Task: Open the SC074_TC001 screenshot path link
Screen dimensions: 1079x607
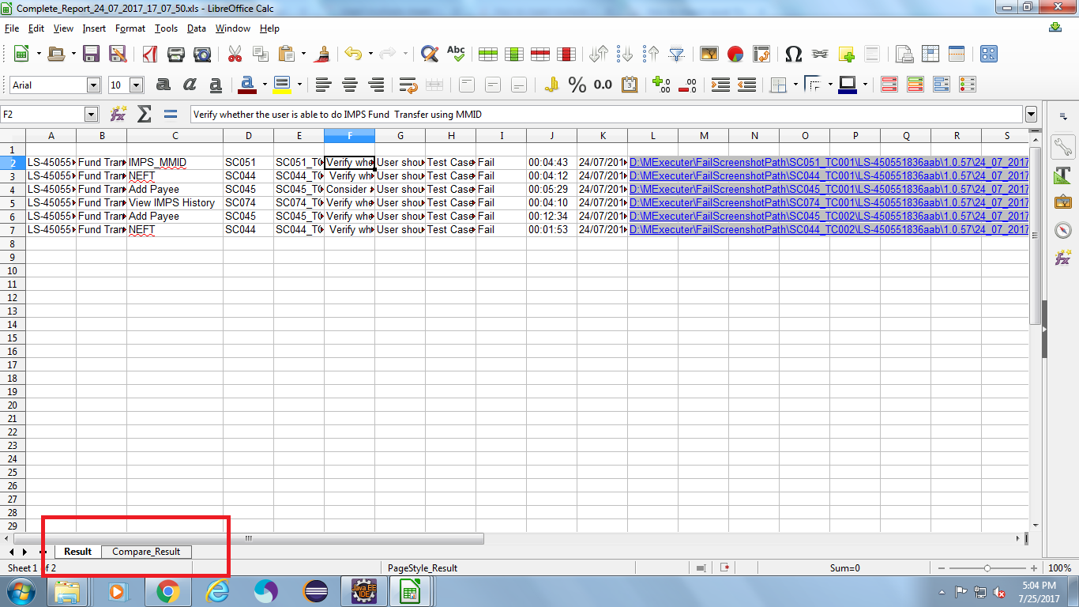Action: tap(829, 203)
